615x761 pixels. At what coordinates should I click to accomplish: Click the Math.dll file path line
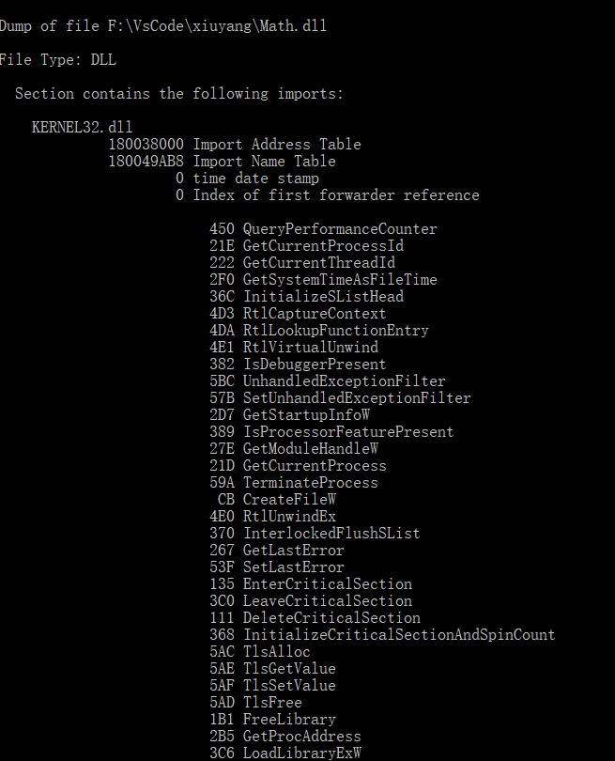(x=163, y=26)
